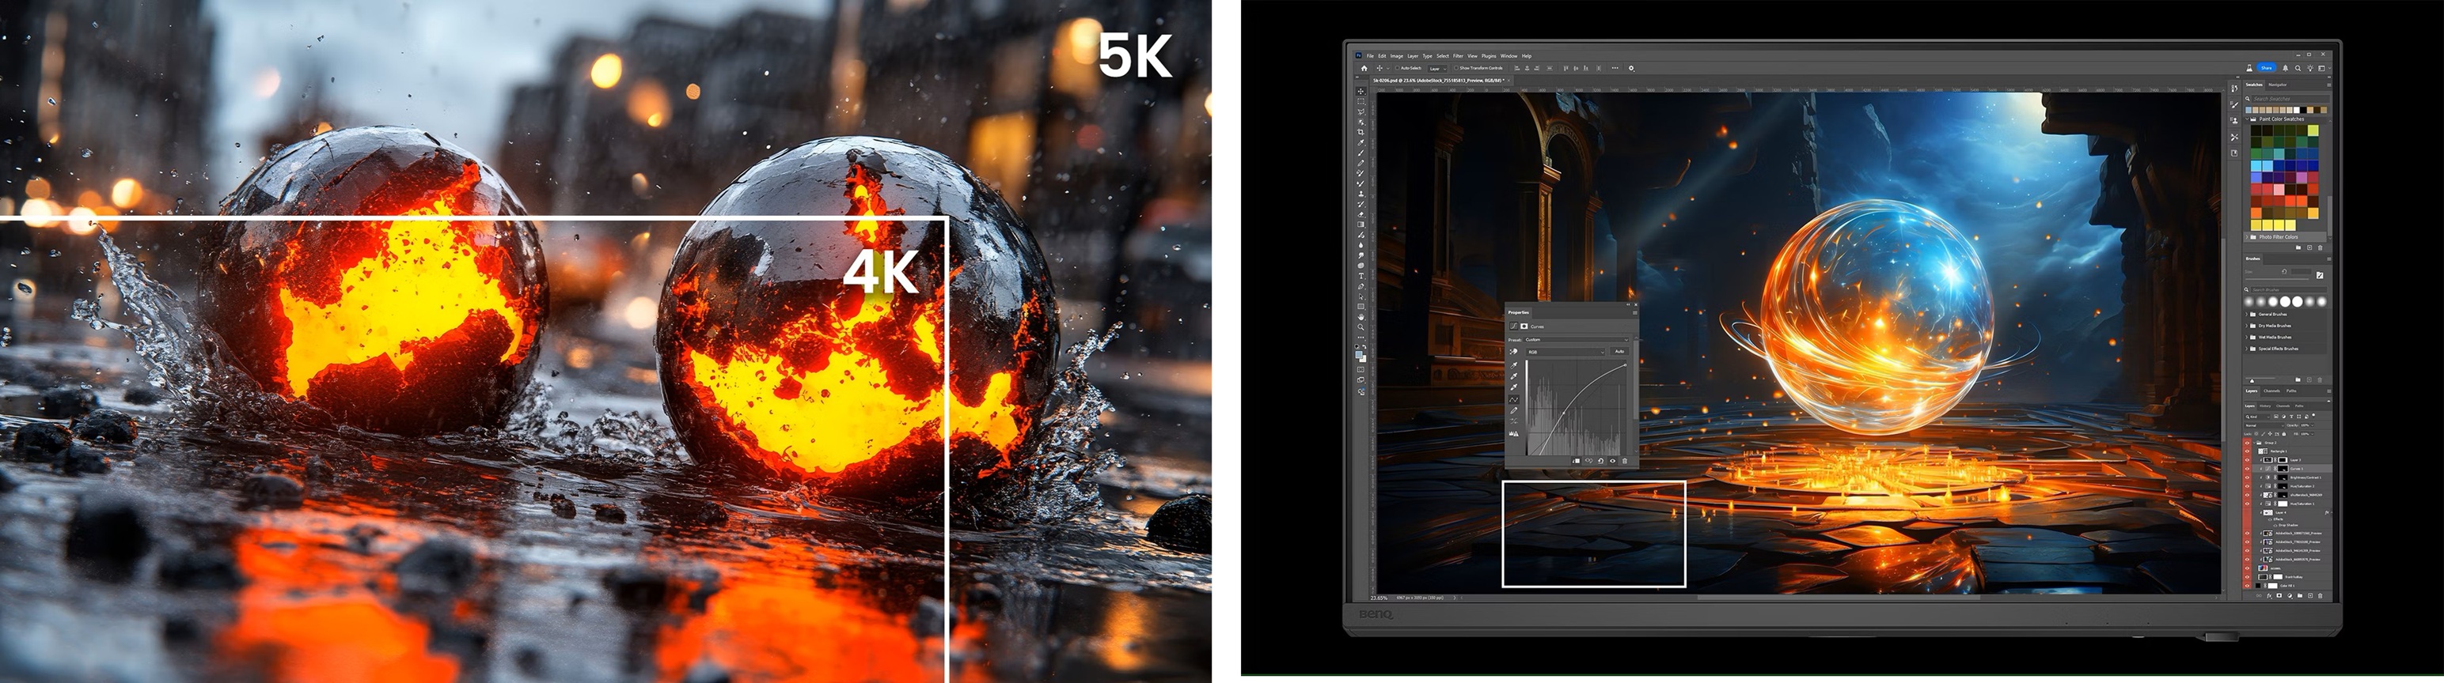Open the Curves Preset Custom dropdown

pyautogui.click(x=1577, y=340)
